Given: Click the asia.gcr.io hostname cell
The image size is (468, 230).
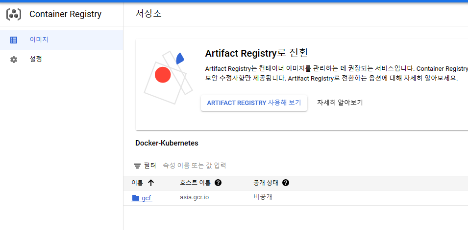Looking at the screenshot, I should [195, 198].
